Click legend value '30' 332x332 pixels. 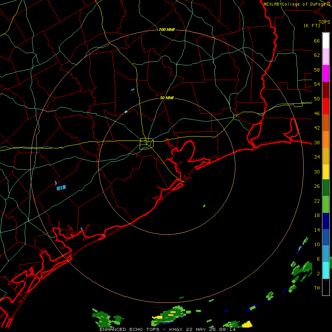pos(317,172)
